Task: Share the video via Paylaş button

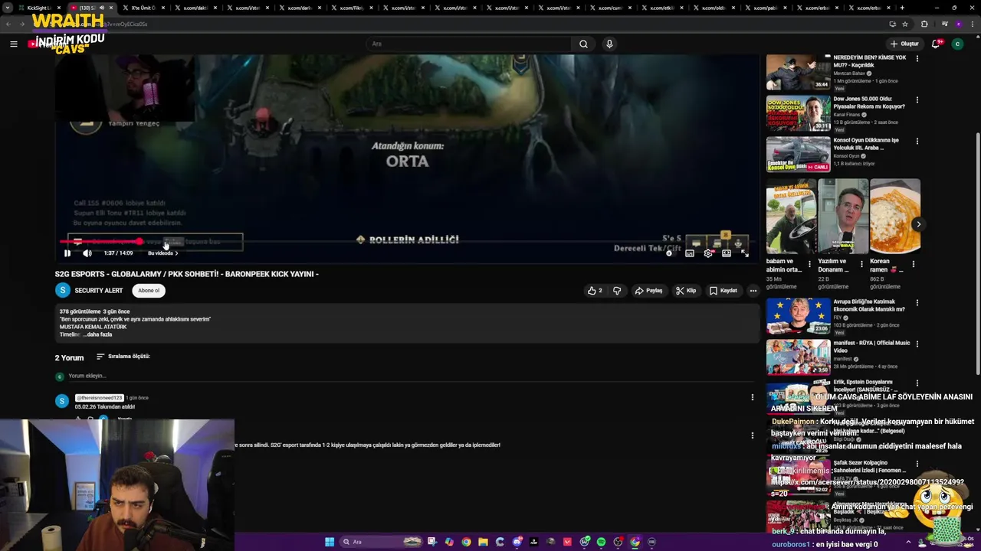Action: 648,291
